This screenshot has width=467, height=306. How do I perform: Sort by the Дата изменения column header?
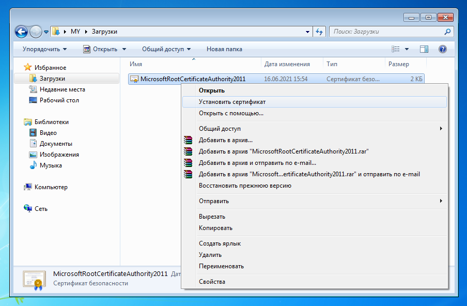(x=292, y=64)
